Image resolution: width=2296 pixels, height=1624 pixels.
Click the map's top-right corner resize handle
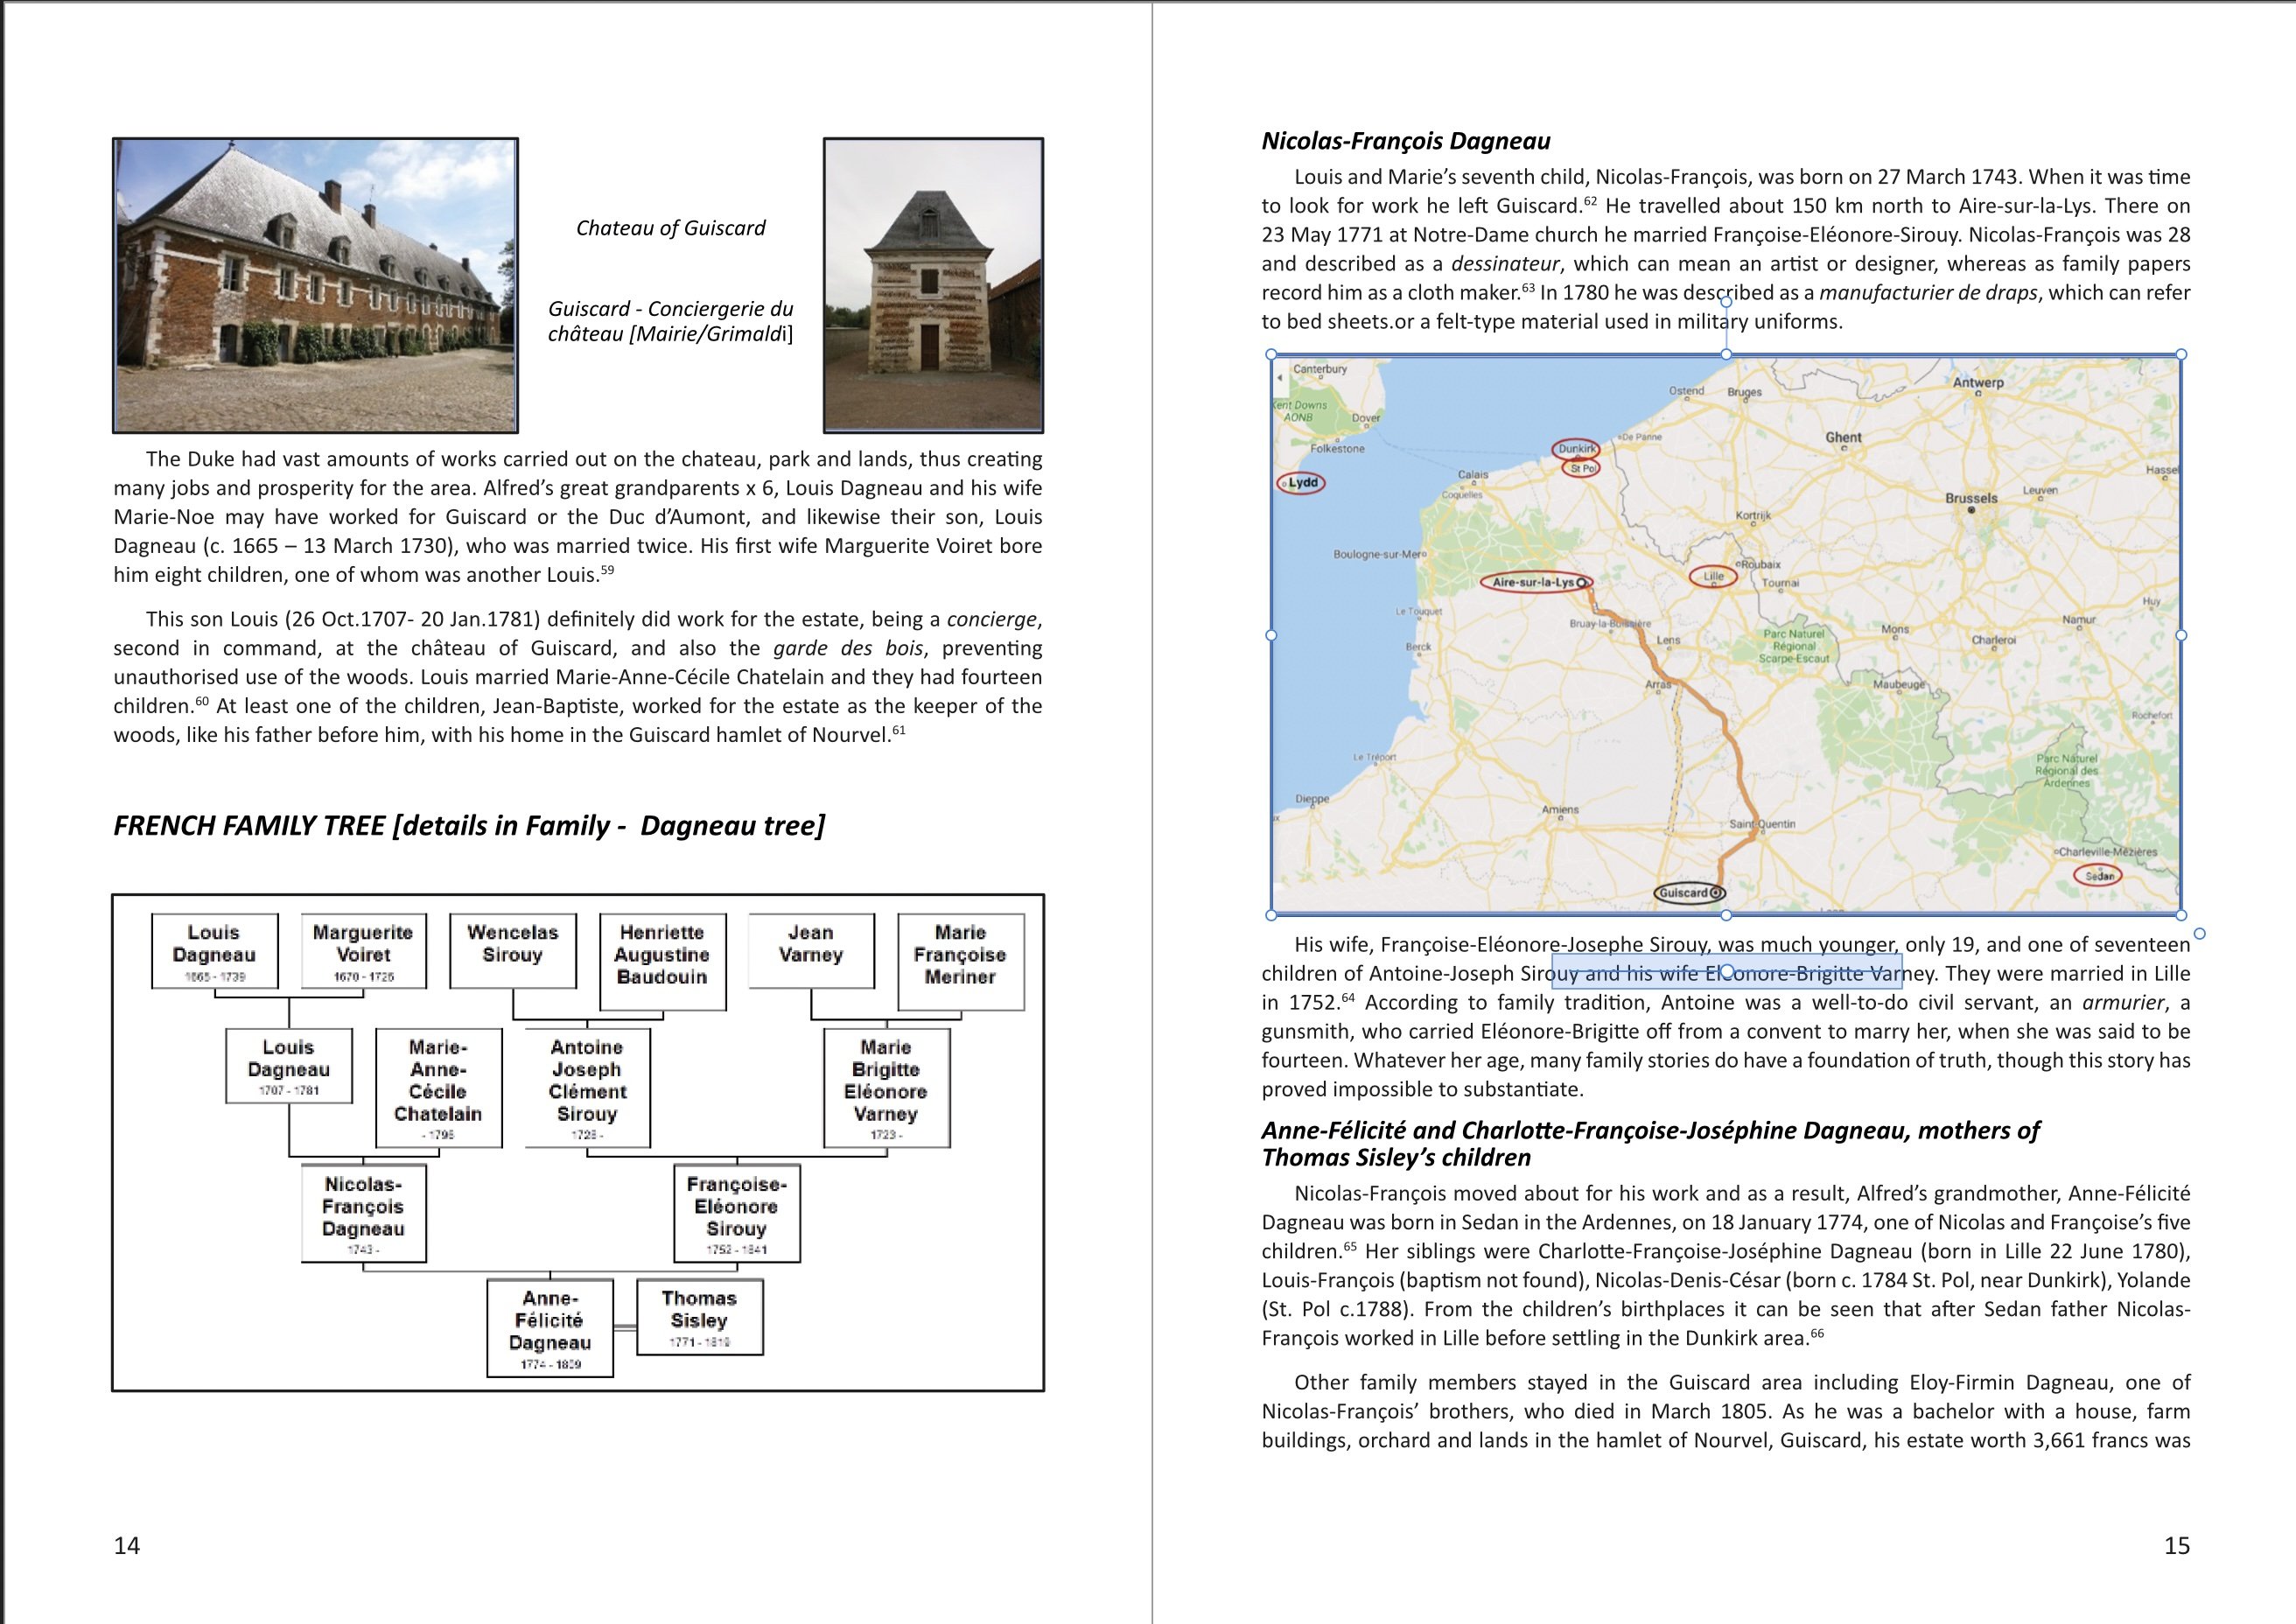(2181, 354)
